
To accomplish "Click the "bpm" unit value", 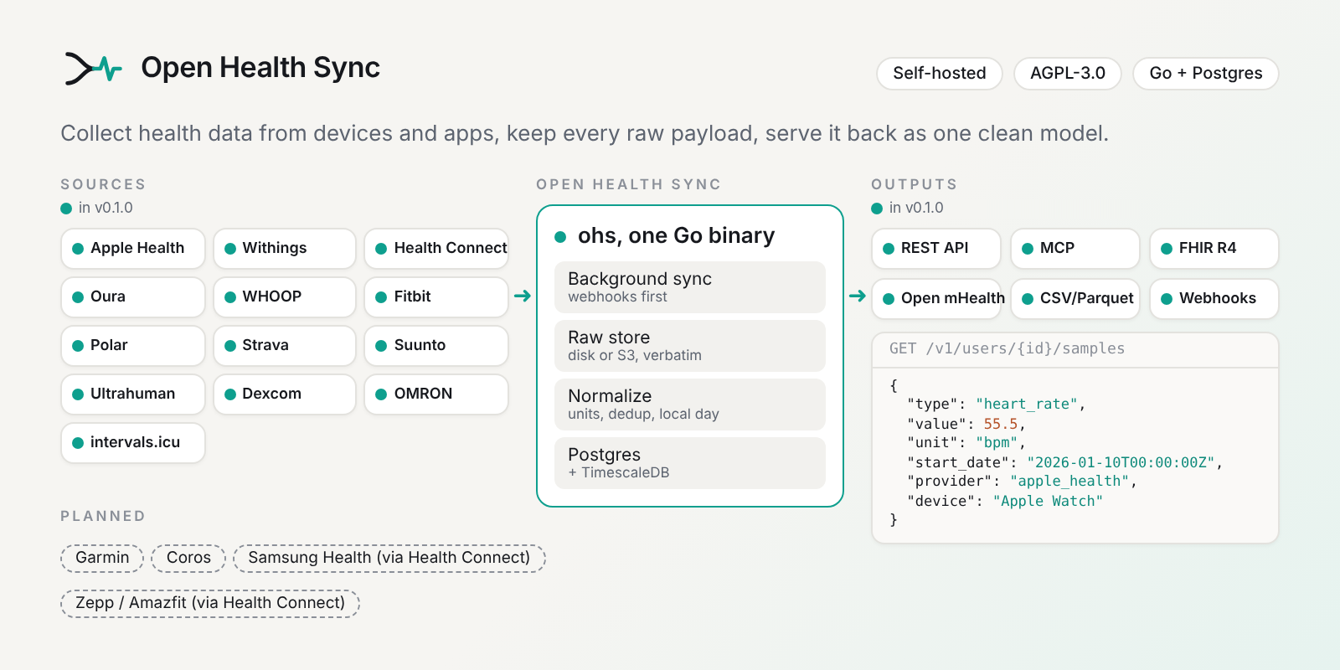I will pos(997,443).
